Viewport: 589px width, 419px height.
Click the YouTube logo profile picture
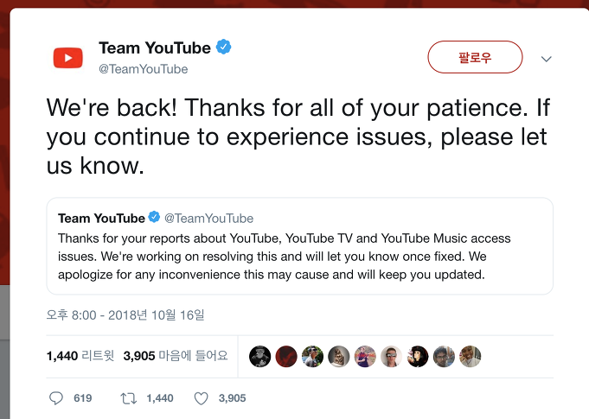pos(68,58)
